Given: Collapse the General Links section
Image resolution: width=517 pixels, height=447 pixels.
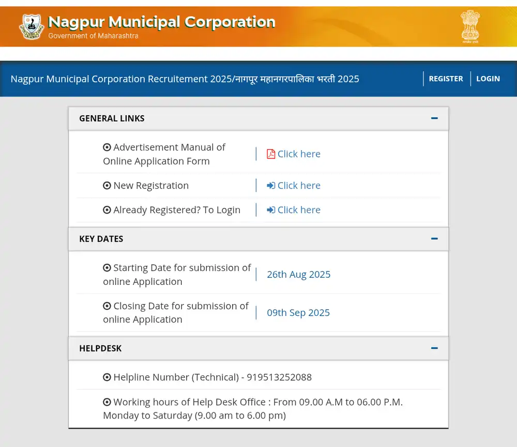Looking at the screenshot, I should pos(434,118).
